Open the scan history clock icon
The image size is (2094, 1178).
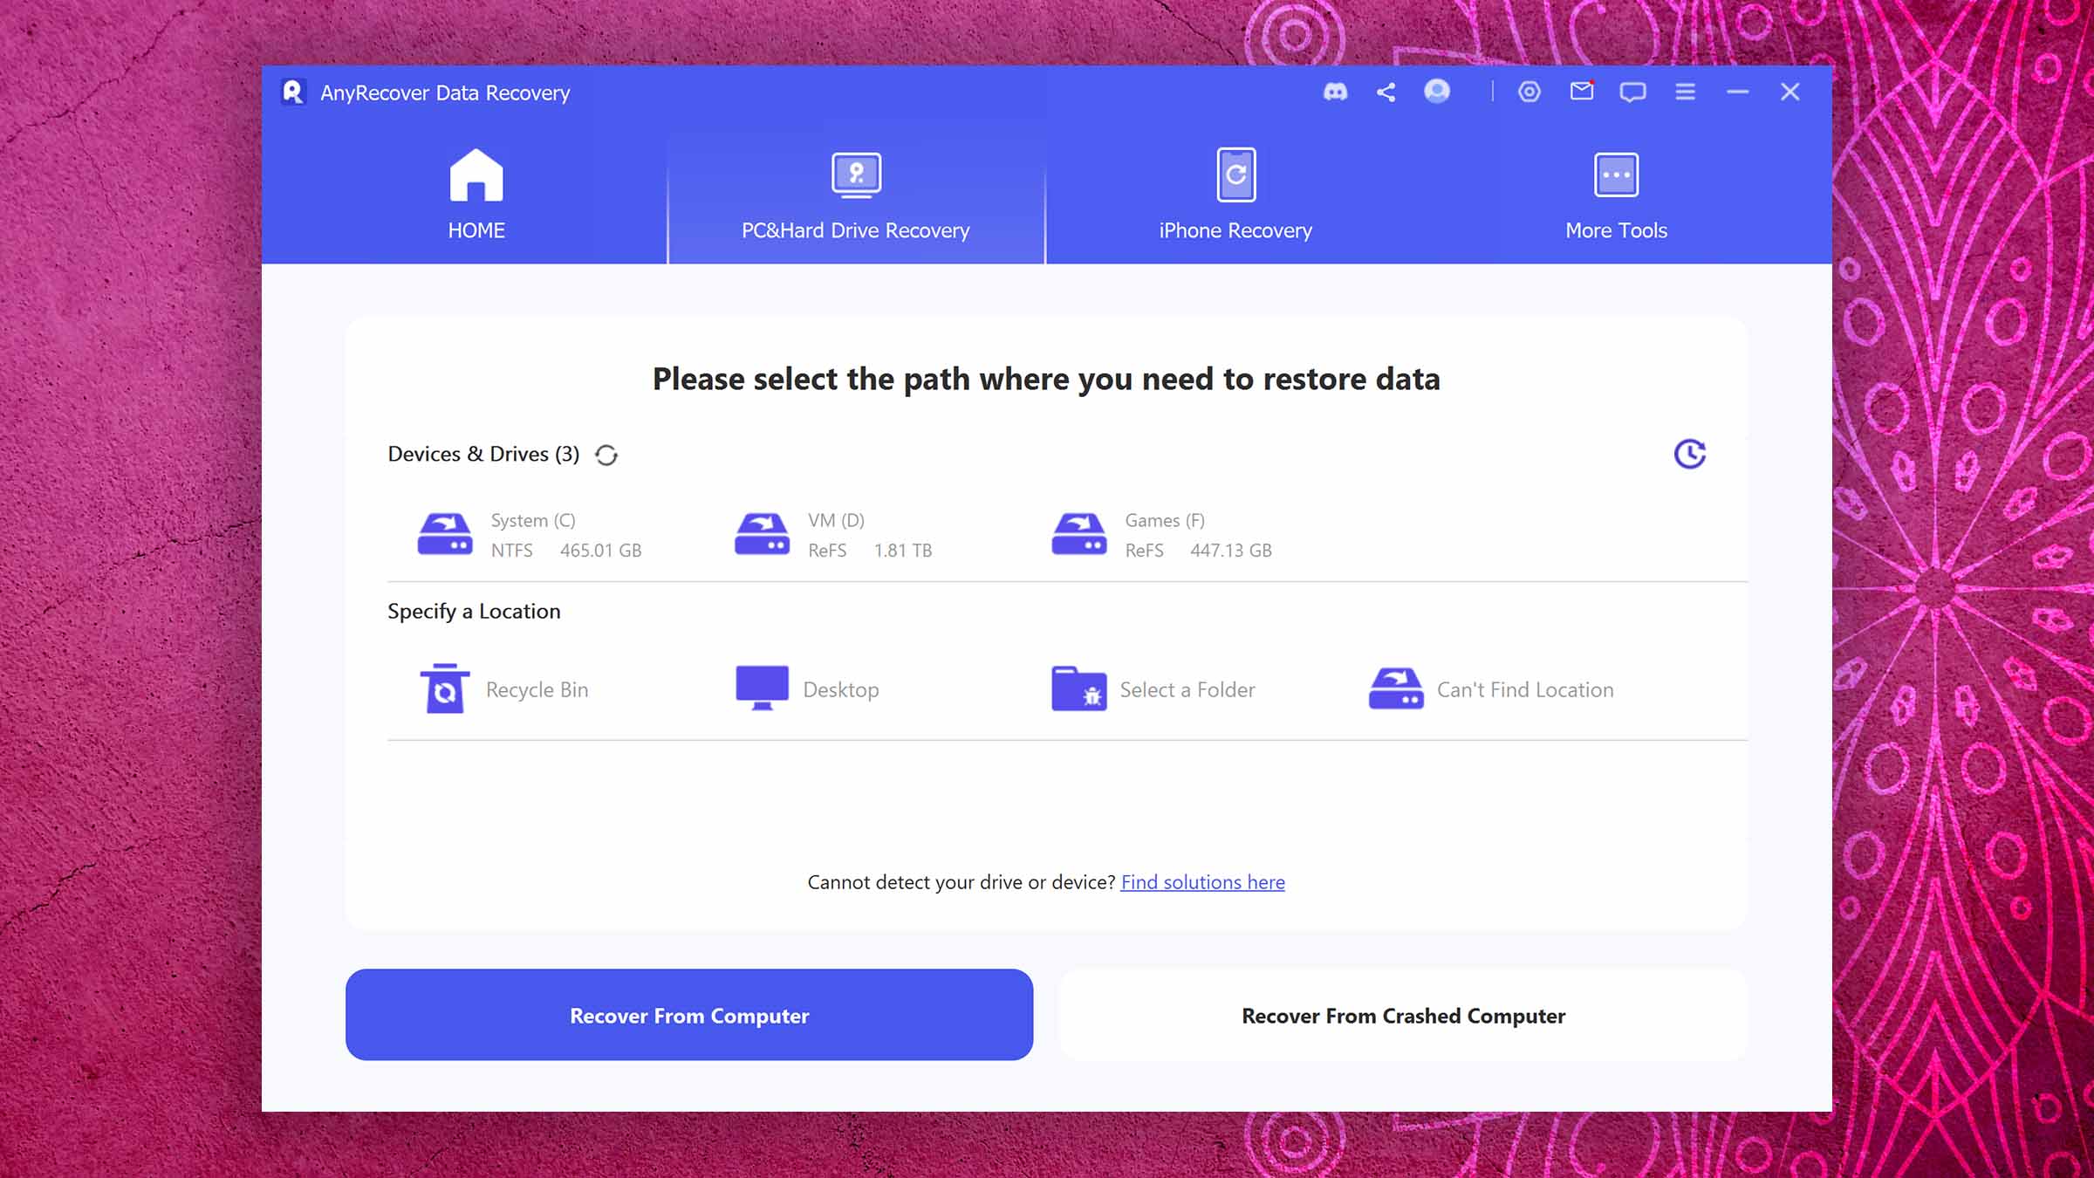coord(1690,454)
